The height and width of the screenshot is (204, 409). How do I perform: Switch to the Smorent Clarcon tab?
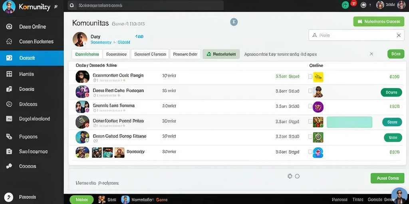150,54
